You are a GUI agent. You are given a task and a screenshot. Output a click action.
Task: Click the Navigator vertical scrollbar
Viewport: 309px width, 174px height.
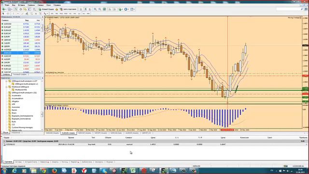(x=42, y=114)
